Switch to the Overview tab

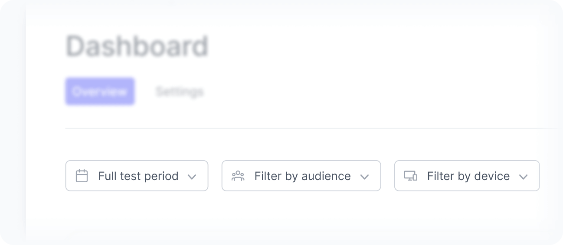(100, 92)
